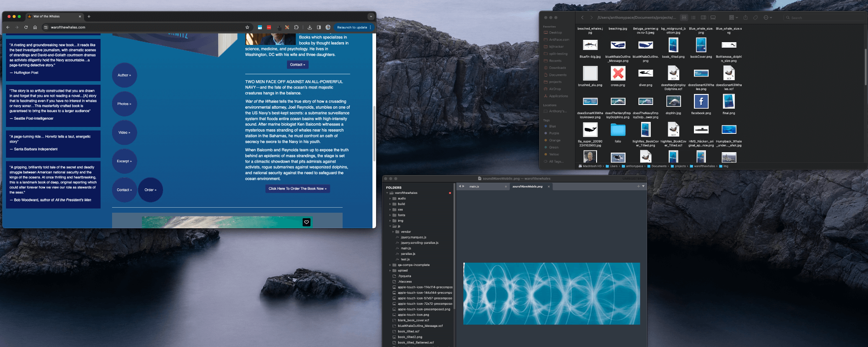Select War of the Whales Chrome tab
The image size is (868, 347).
click(x=54, y=17)
